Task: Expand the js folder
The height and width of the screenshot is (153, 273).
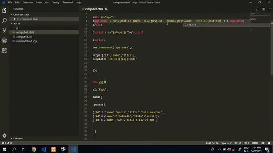Action: pos(17,28)
